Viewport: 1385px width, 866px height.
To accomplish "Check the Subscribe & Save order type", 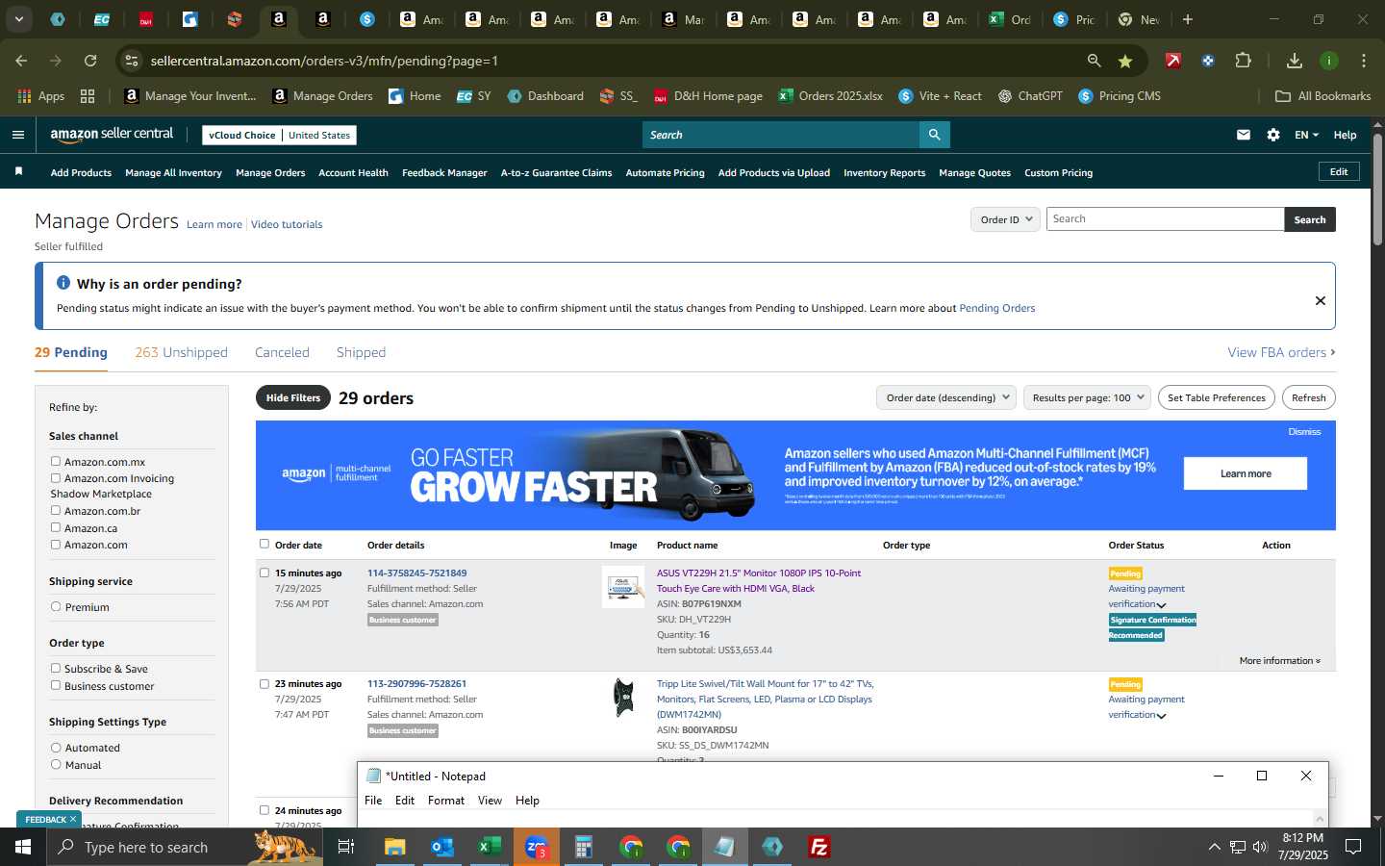I will click(x=56, y=669).
